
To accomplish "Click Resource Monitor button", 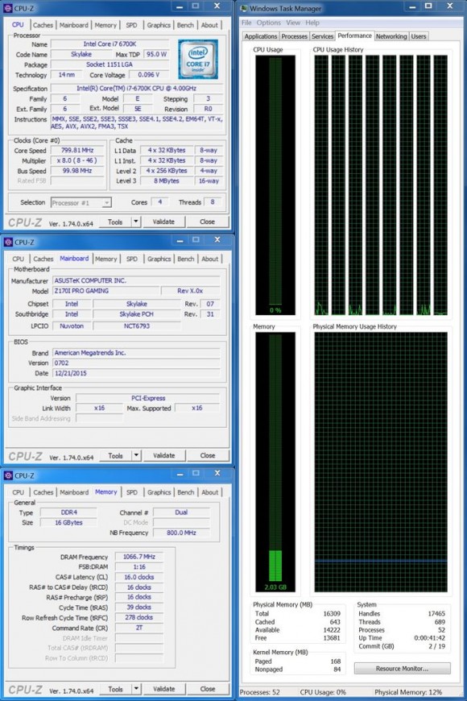I will click(403, 668).
